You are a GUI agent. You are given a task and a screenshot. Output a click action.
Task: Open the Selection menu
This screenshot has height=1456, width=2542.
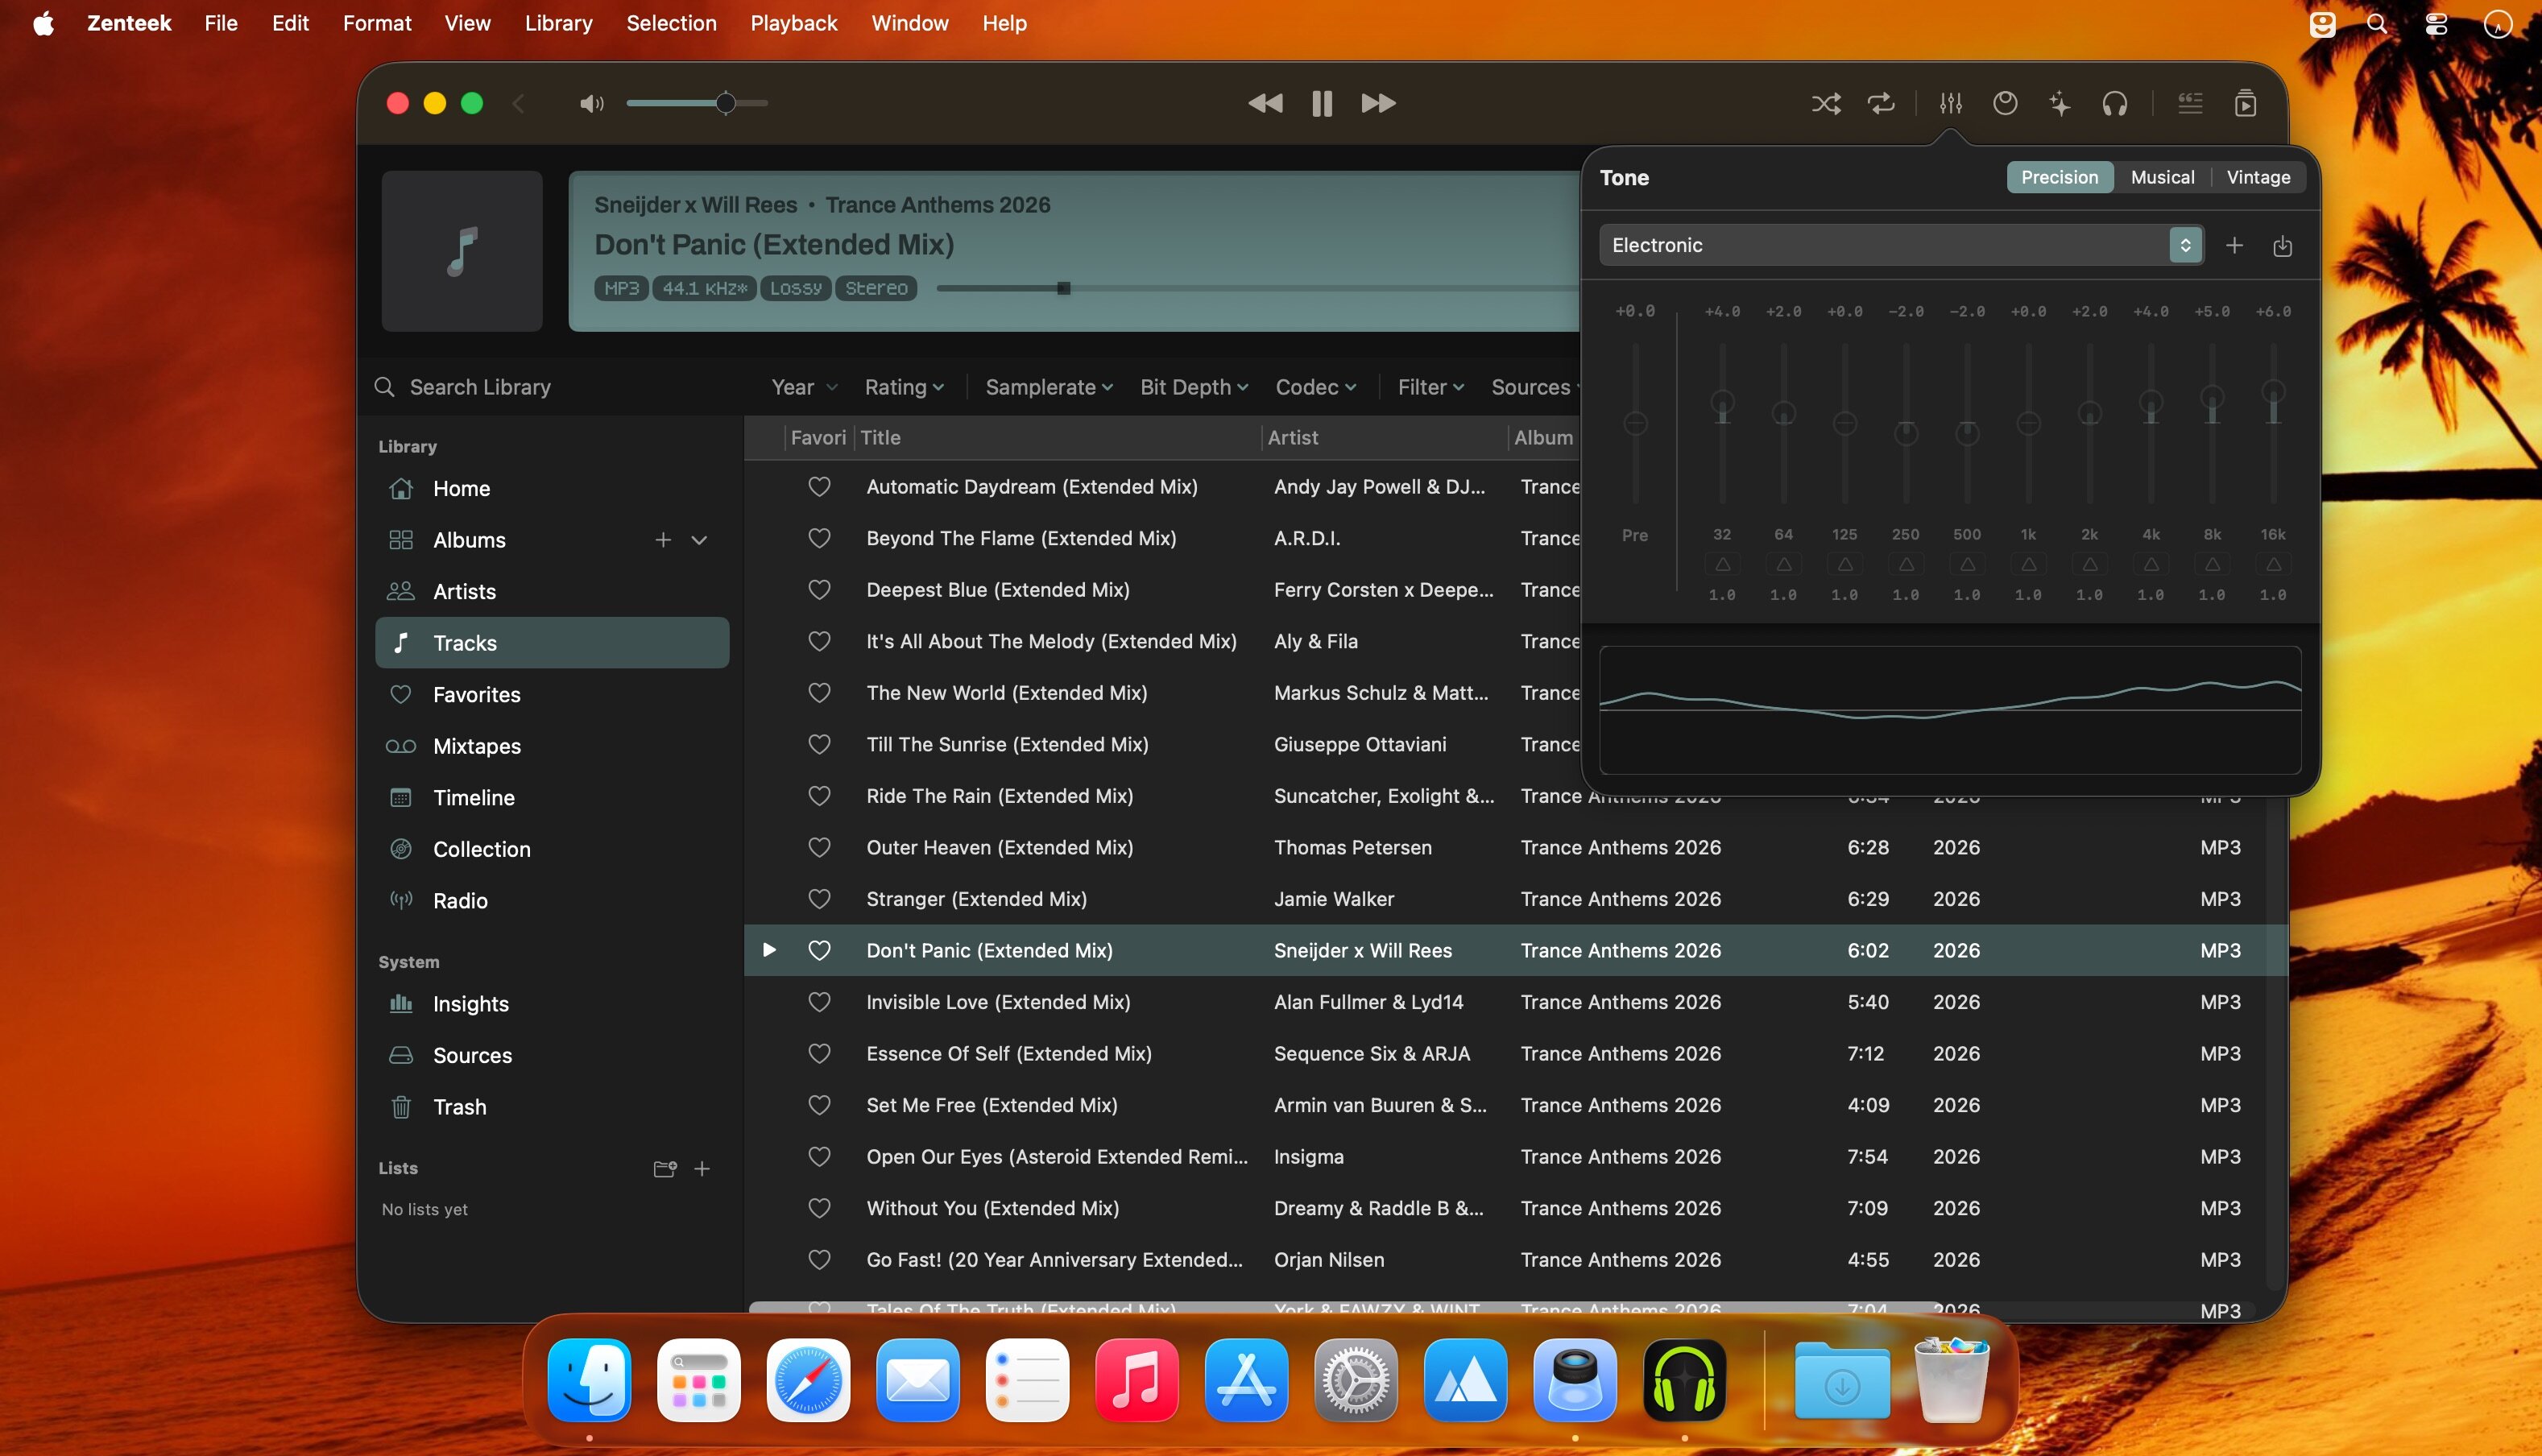(x=671, y=23)
